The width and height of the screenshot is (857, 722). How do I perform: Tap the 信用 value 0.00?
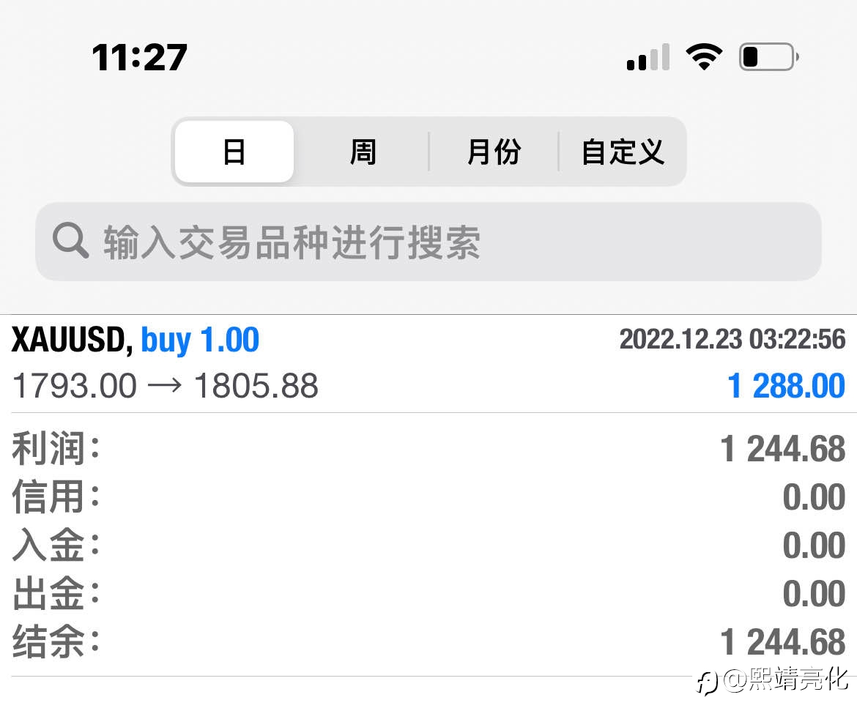(x=814, y=496)
